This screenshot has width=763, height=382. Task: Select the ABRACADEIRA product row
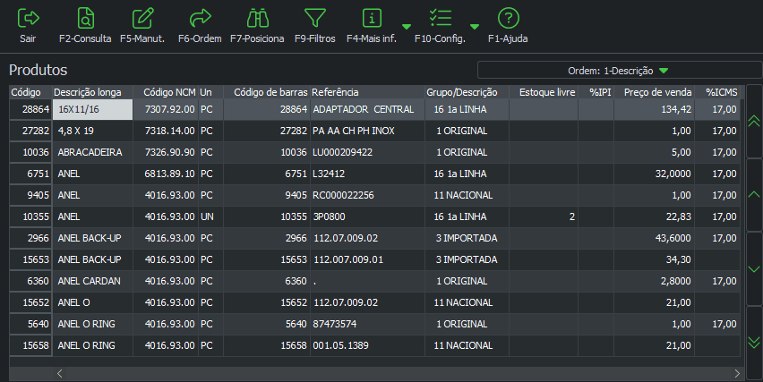[x=374, y=152]
